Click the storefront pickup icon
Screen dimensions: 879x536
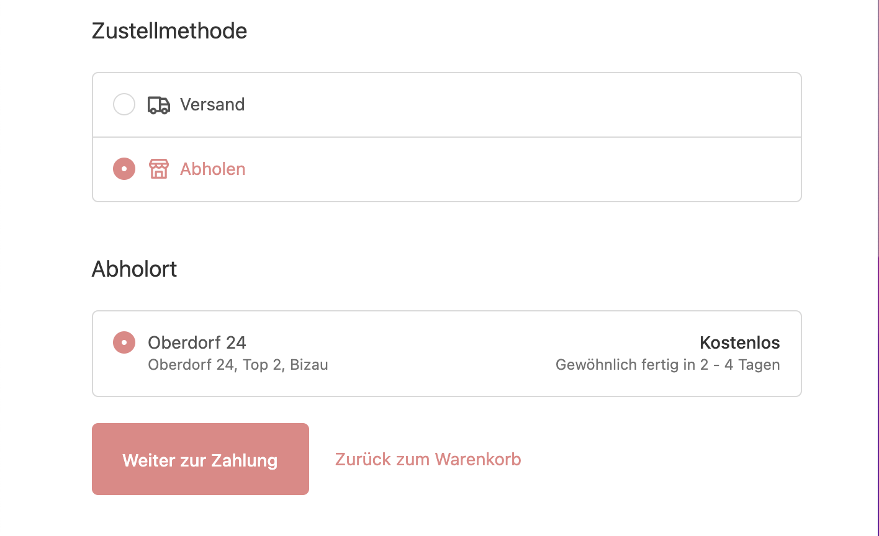(159, 169)
